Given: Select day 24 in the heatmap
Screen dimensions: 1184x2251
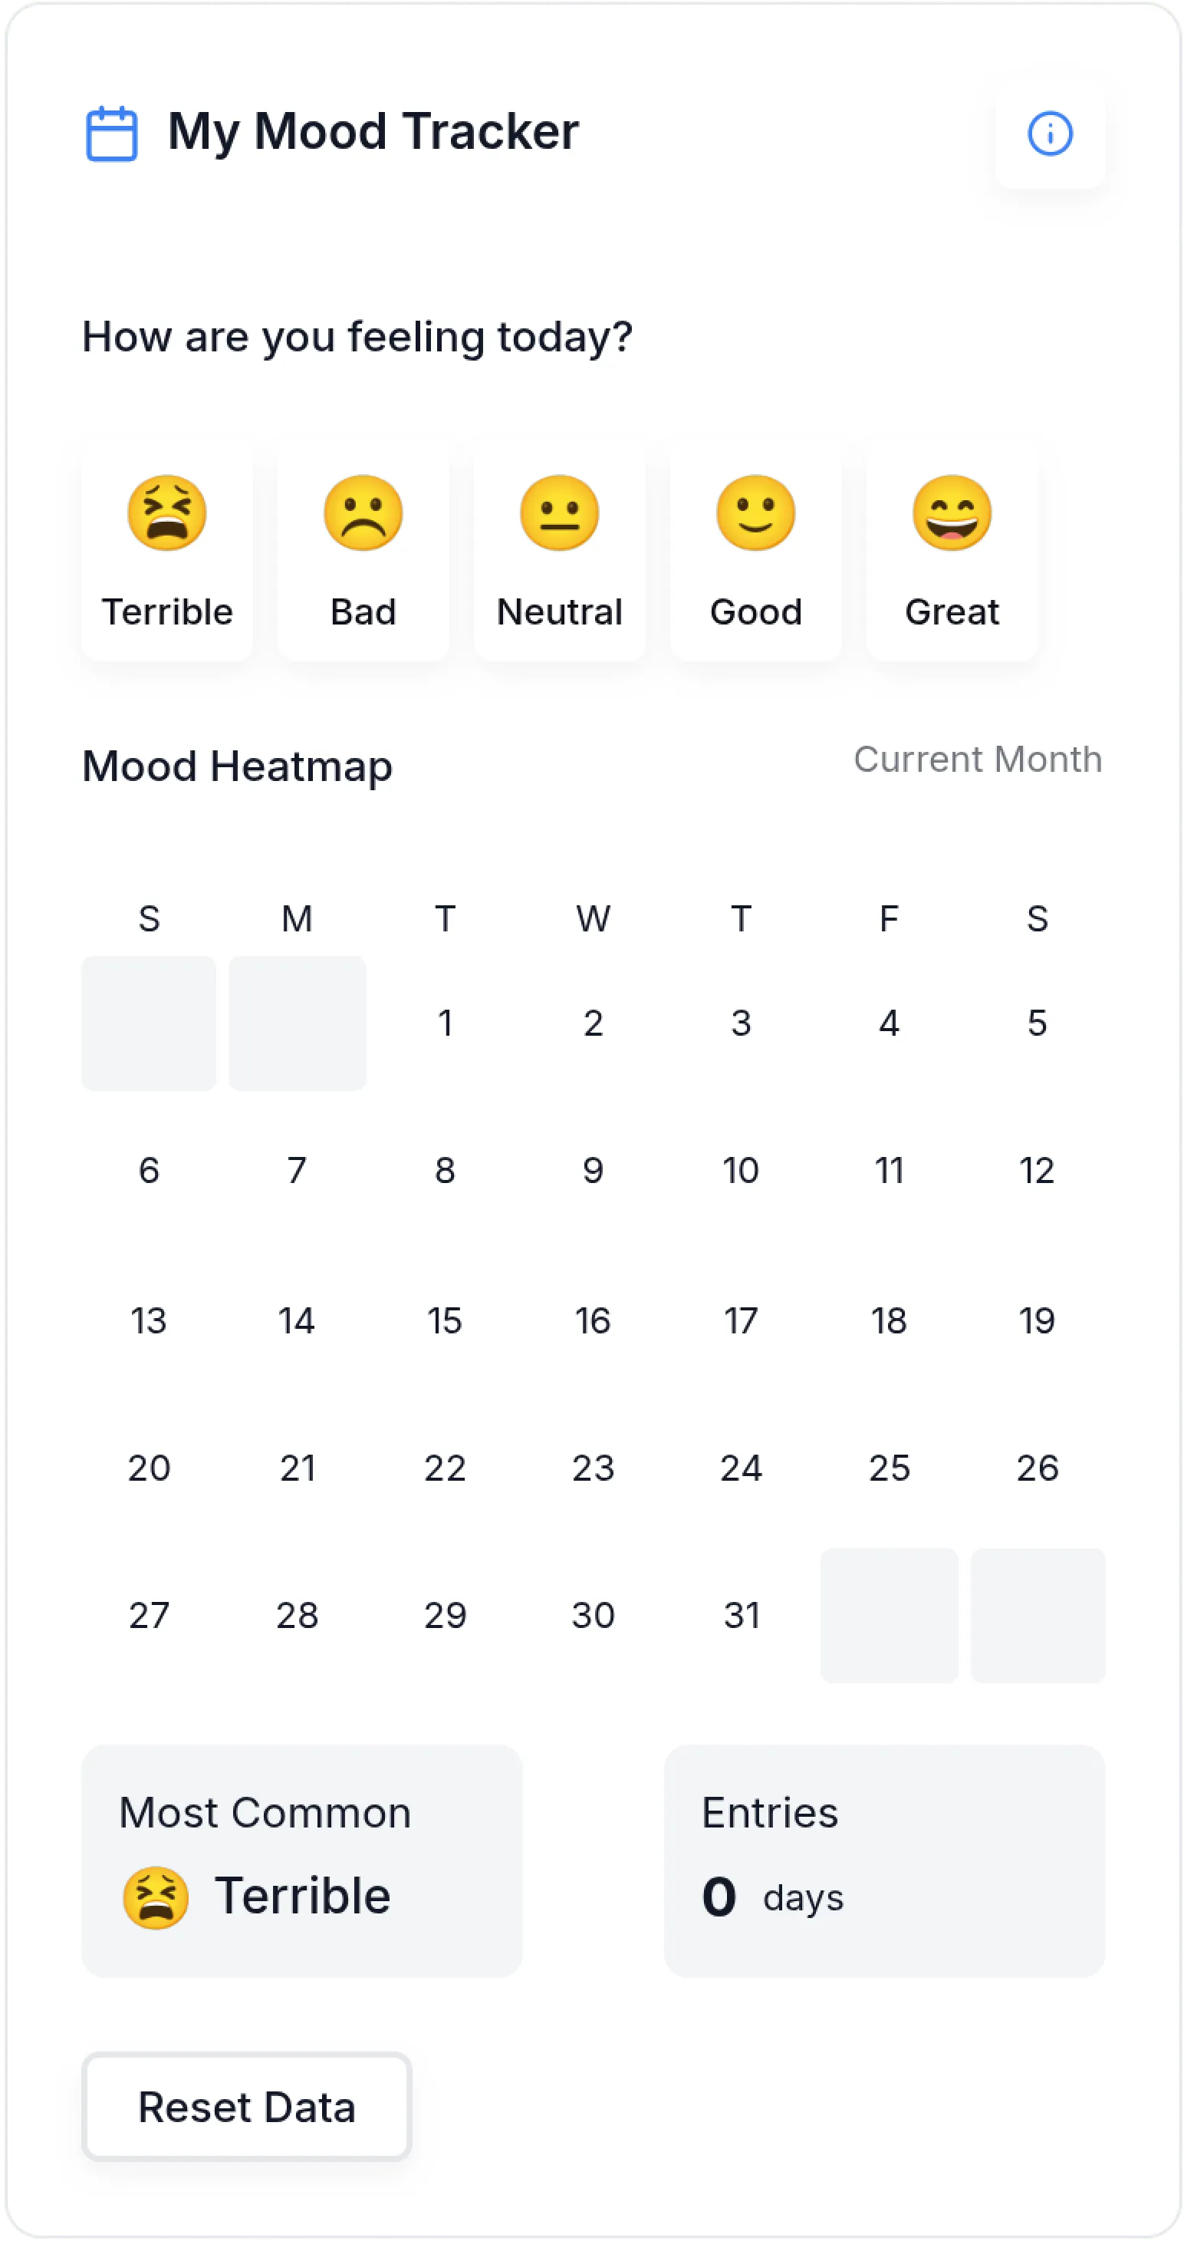Looking at the screenshot, I should point(741,1467).
